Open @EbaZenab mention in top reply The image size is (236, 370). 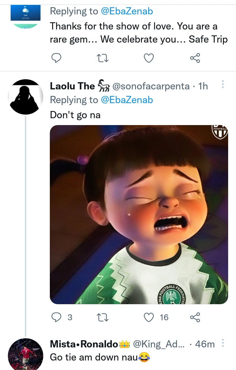(127, 11)
